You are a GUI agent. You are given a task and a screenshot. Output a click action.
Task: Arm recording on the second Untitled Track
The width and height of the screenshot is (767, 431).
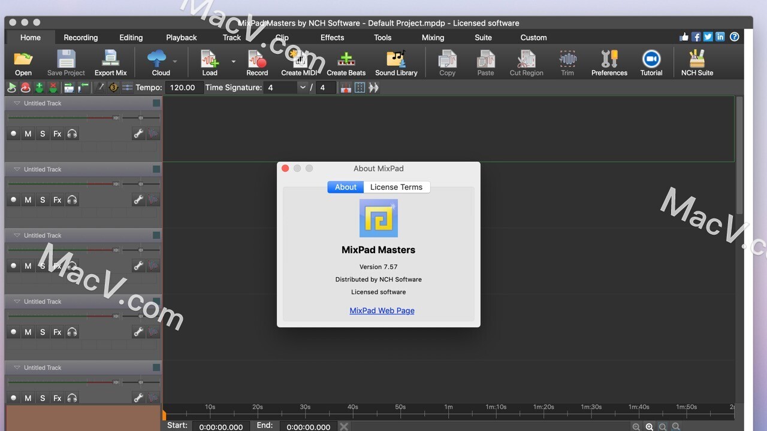pos(13,200)
